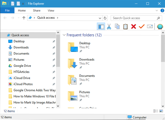This screenshot has width=165, height=120.
Task: Click the red X Delete icon
Action: 133,26
